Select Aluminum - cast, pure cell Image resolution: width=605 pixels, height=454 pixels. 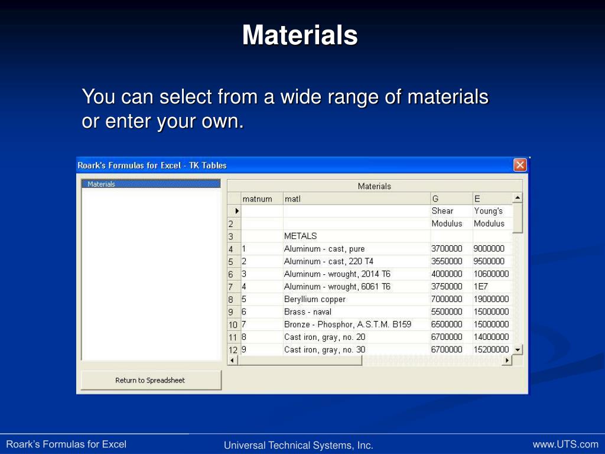[356, 249]
